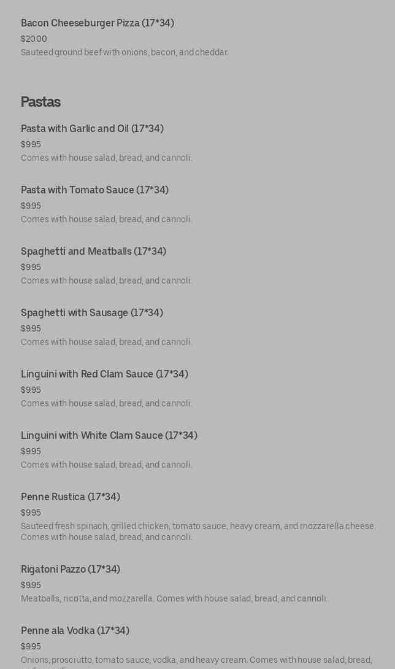This screenshot has width=395, height=669.
Task: Click $9.95 price under Linguini with Red Clam Sauce
Action: pos(31,390)
